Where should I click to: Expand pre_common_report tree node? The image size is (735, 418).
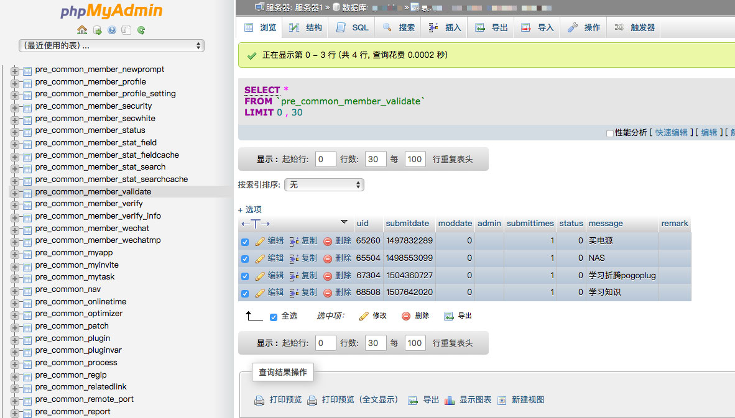pyautogui.click(x=14, y=413)
